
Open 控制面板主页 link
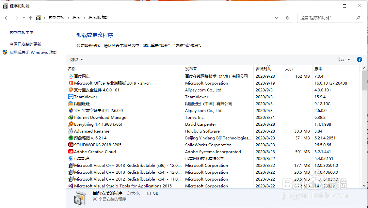(21, 33)
